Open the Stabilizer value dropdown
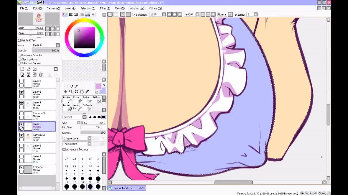The width and height of the screenshot is (348, 195). pos(256,15)
